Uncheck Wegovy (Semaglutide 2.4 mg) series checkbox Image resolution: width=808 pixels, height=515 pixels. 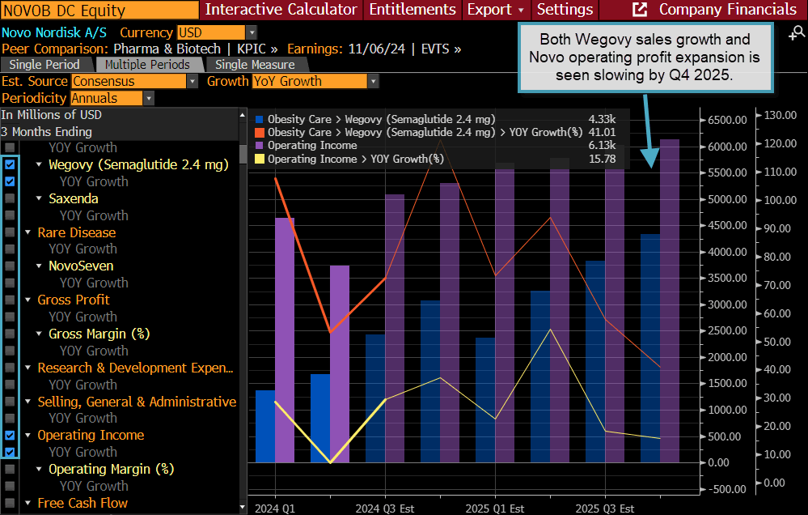click(10, 164)
